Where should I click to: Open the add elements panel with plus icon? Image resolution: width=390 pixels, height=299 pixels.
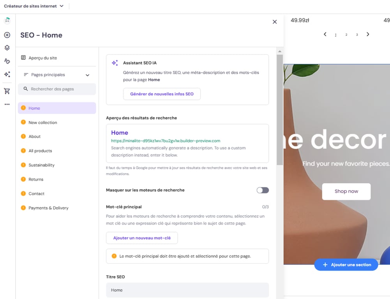[x=7, y=35]
